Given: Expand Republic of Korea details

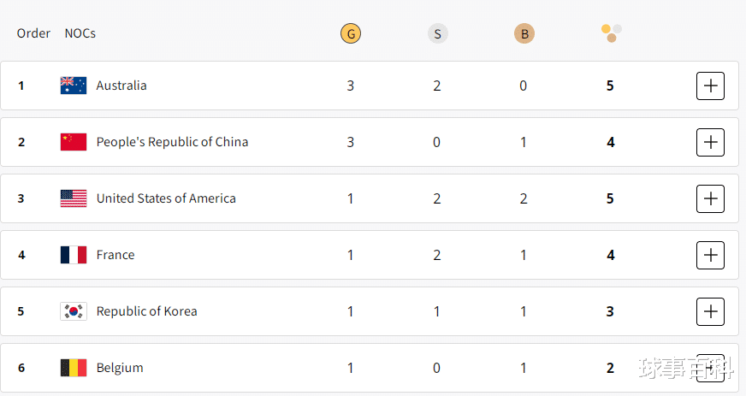Looking at the screenshot, I should pos(710,311).
